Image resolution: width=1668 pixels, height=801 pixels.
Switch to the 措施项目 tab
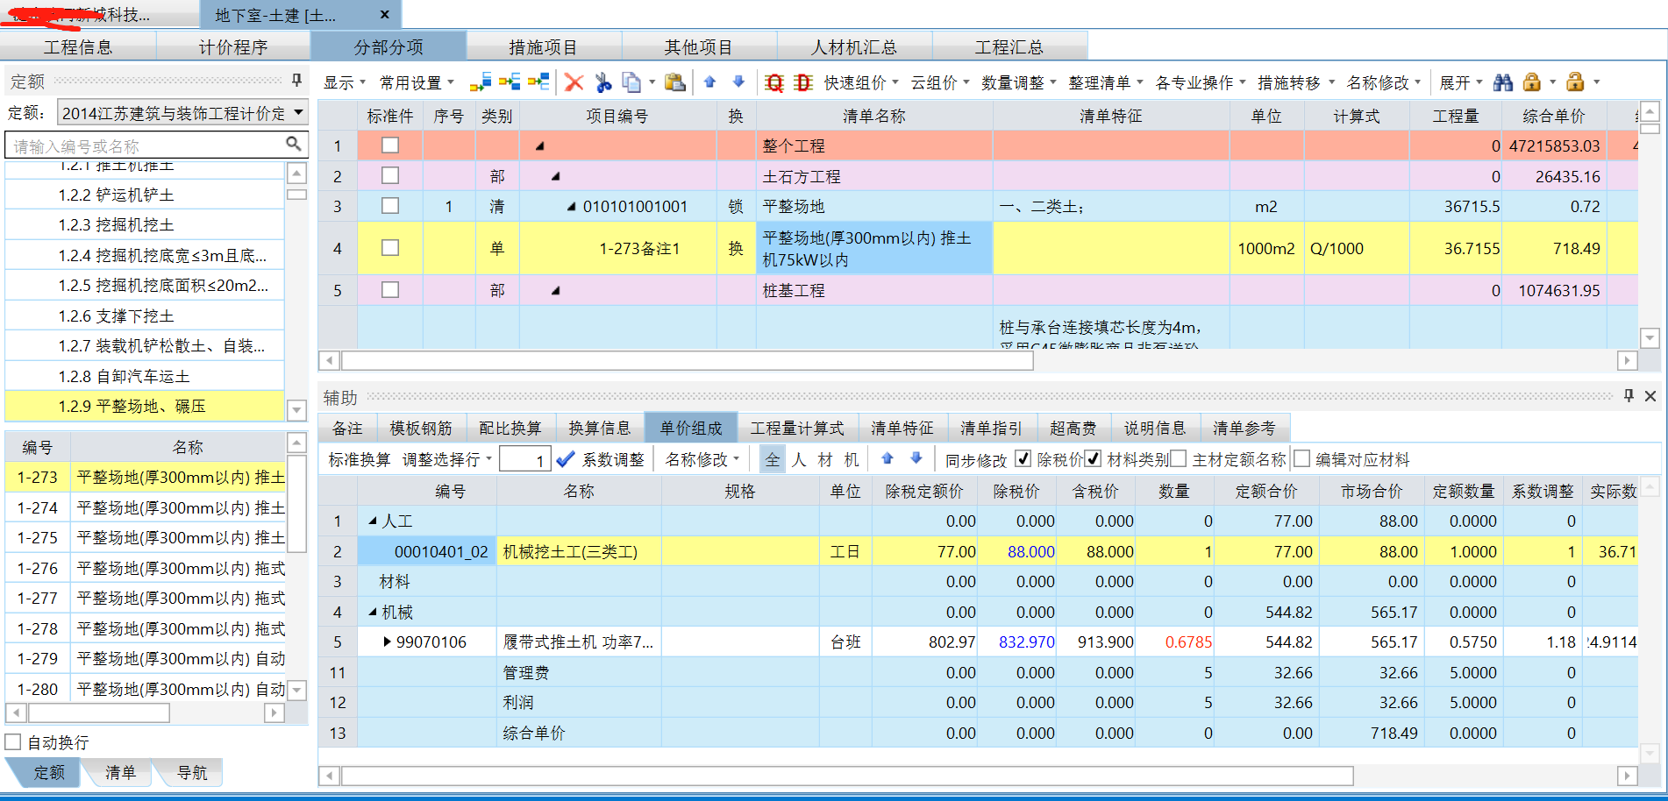[544, 46]
